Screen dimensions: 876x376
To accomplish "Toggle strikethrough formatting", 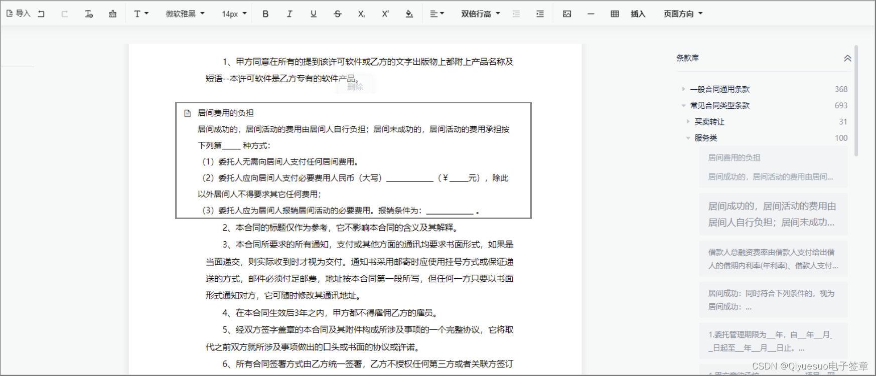I will point(338,14).
